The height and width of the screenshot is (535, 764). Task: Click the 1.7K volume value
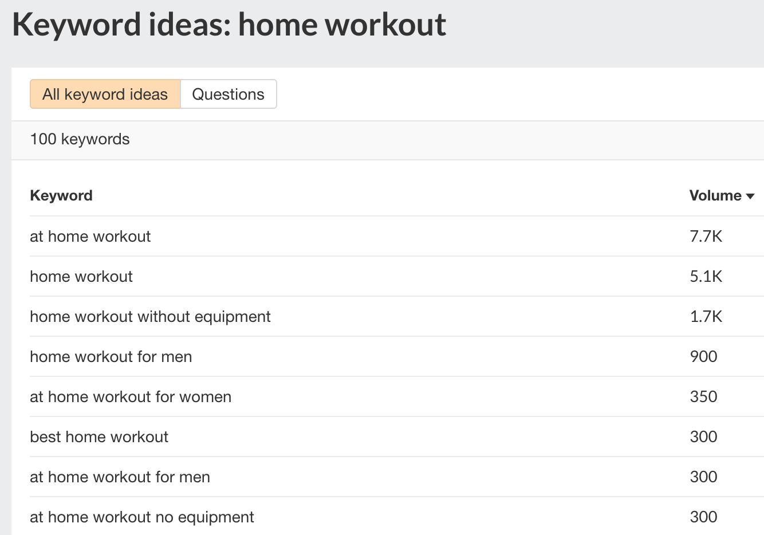pos(705,316)
